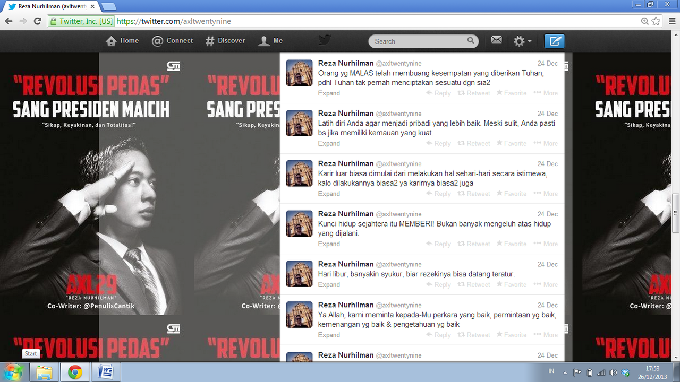Reply to the 'Orang yg MALAS' tweet
The image size is (680, 382).
[438, 93]
